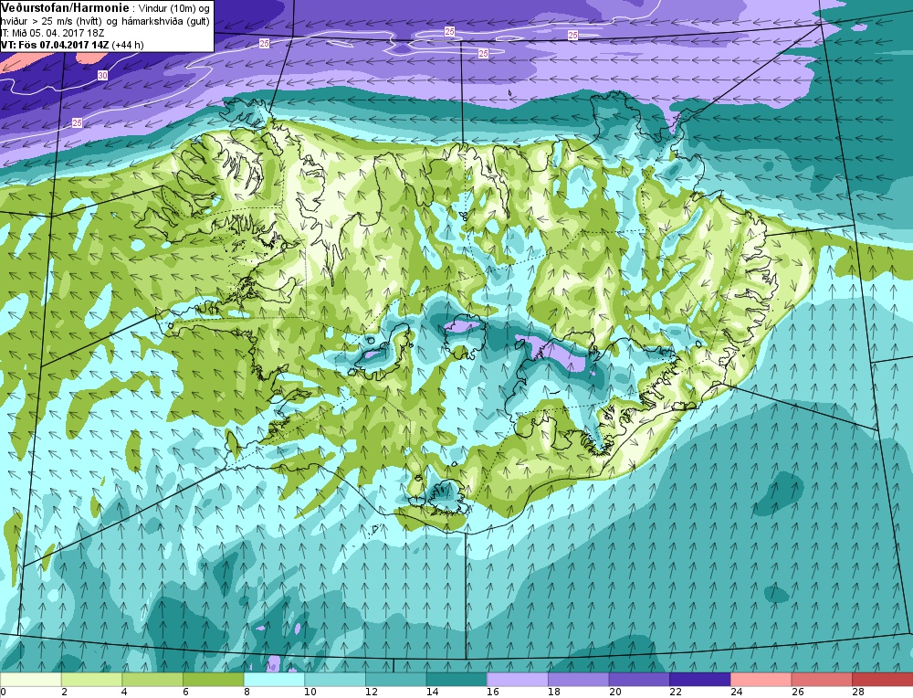Click the legend scale value '14'
913x698 pixels.
(x=432, y=693)
